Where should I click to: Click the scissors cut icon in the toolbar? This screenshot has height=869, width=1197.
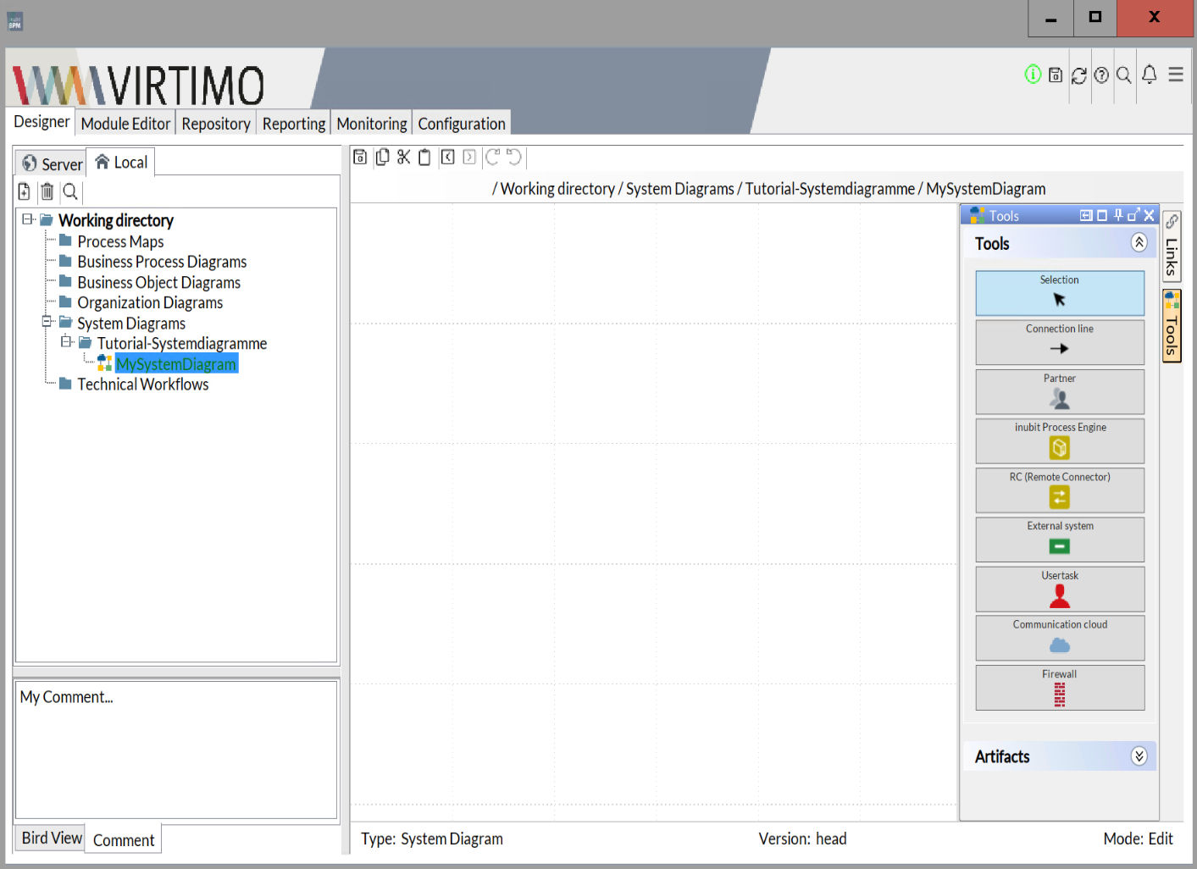[403, 158]
